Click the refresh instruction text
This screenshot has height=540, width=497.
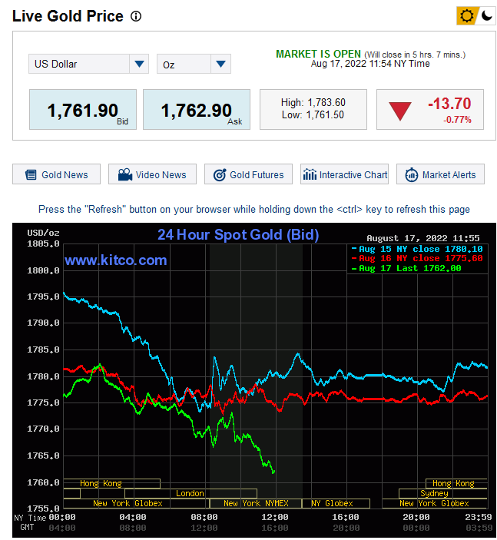coord(254,210)
